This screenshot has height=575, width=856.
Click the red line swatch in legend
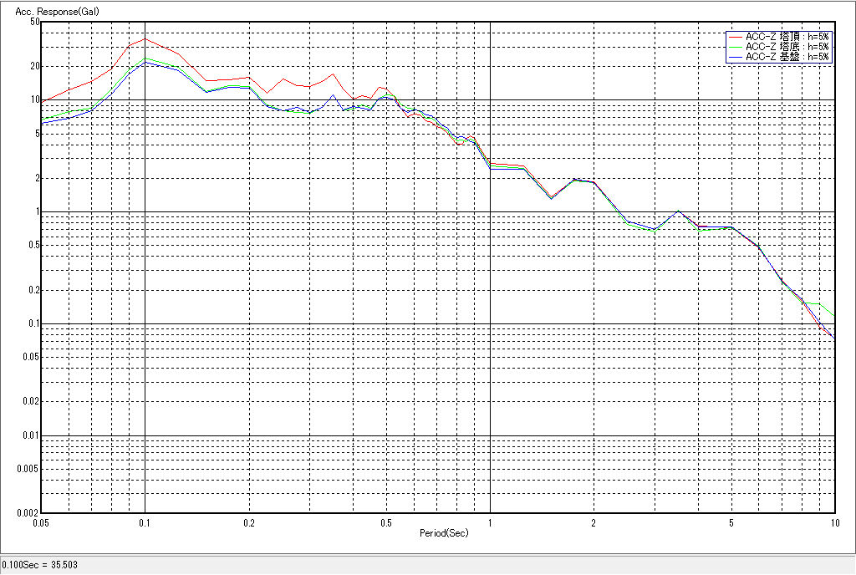[735, 37]
